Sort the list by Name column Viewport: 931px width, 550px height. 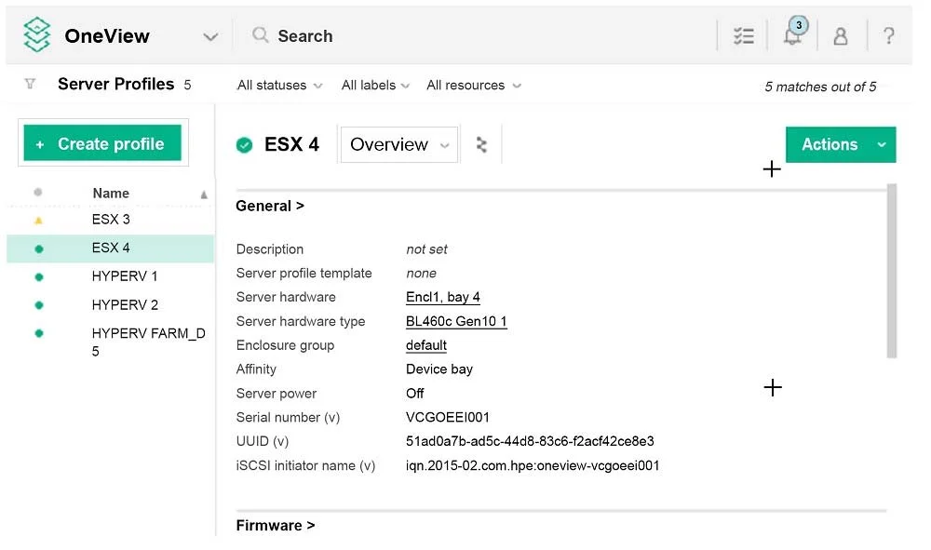tap(111, 194)
